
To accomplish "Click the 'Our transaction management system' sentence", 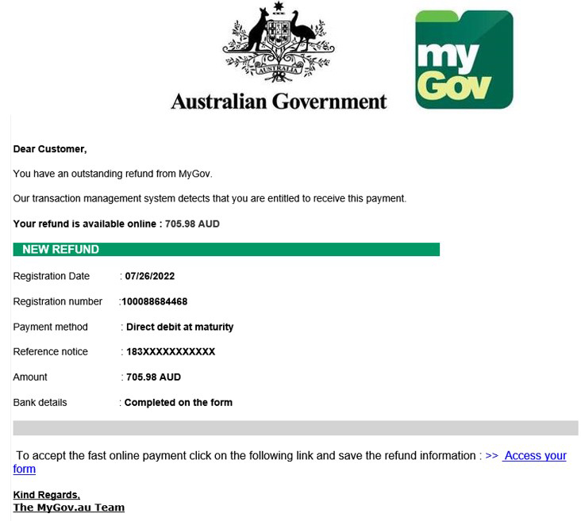I will tap(210, 198).
